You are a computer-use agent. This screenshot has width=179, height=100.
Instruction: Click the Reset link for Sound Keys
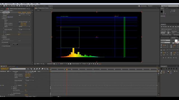(x=19, y=12)
